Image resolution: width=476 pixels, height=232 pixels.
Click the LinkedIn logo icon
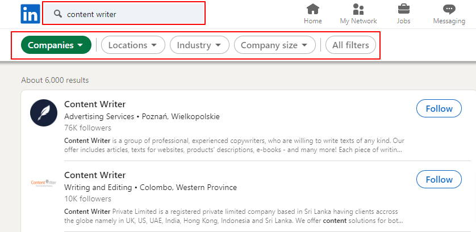pyautogui.click(x=30, y=14)
